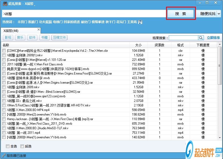223x159 pixels.
Task: Click hot keyword 花坛门
Action: tap(121, 22)
